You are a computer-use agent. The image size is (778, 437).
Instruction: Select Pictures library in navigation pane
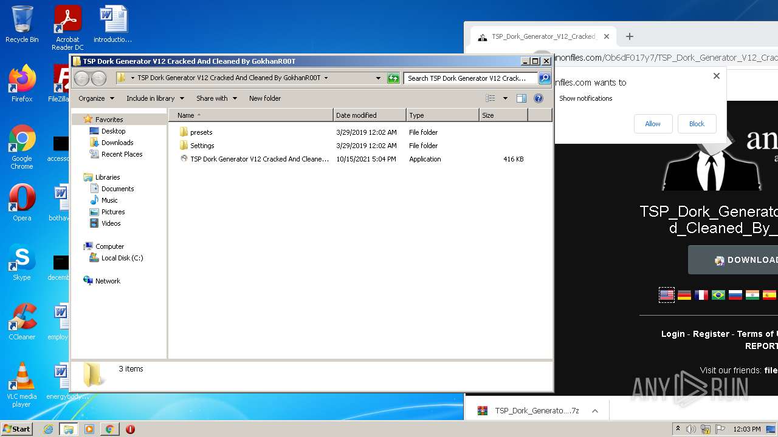click(x=113, y=212)
